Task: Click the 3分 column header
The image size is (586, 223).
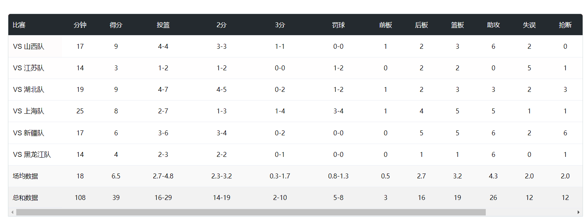Action: pyautogui.click(x=280, y=25)
